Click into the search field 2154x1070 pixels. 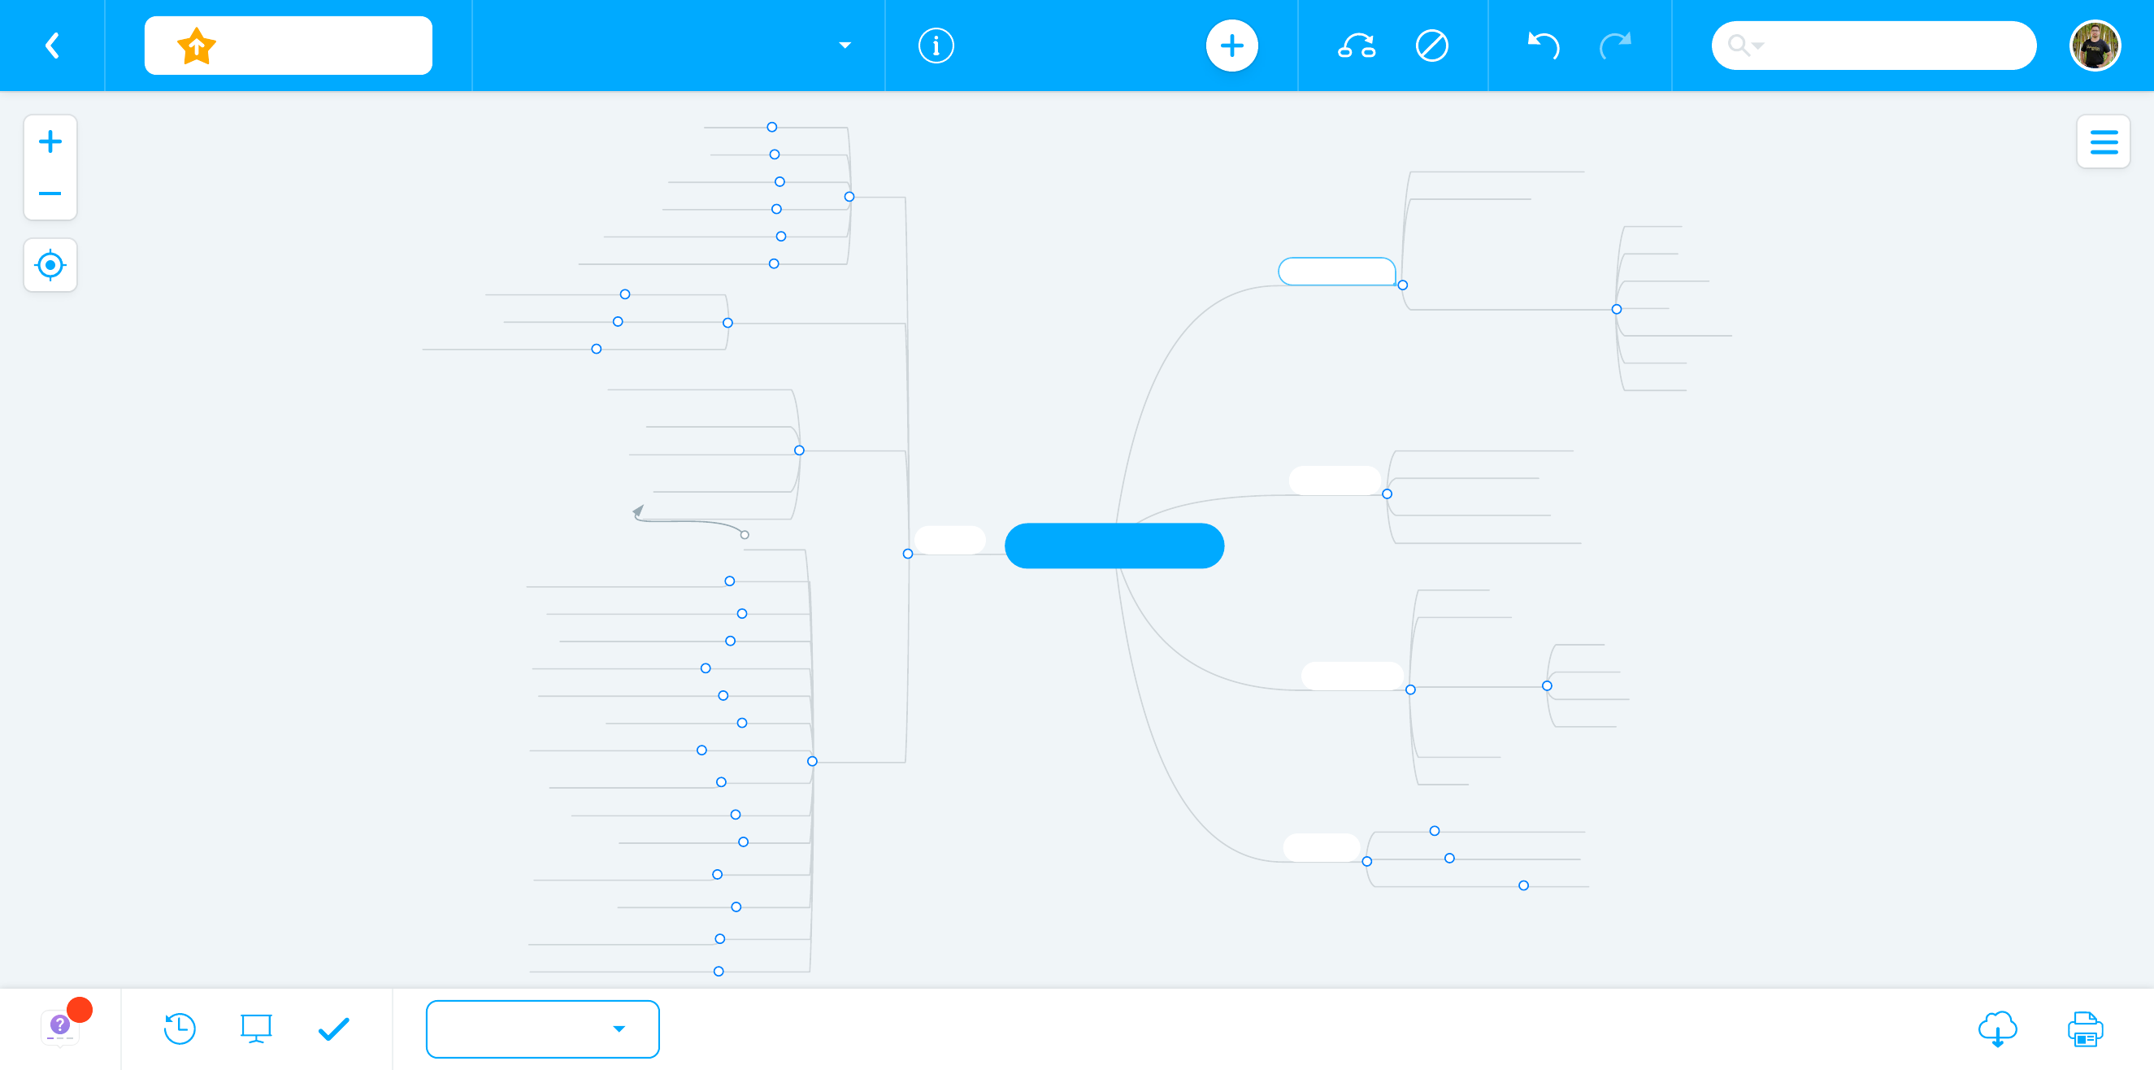tap(1890, 46)
